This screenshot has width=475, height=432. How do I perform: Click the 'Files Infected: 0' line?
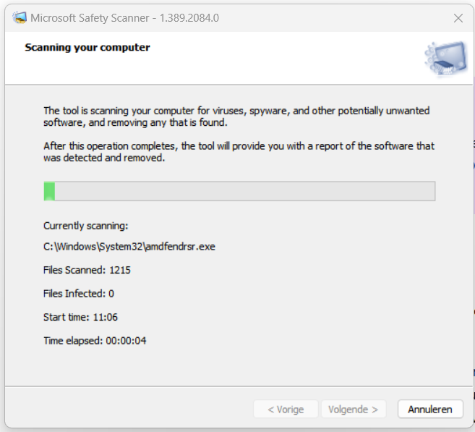[x=79, y=293]
